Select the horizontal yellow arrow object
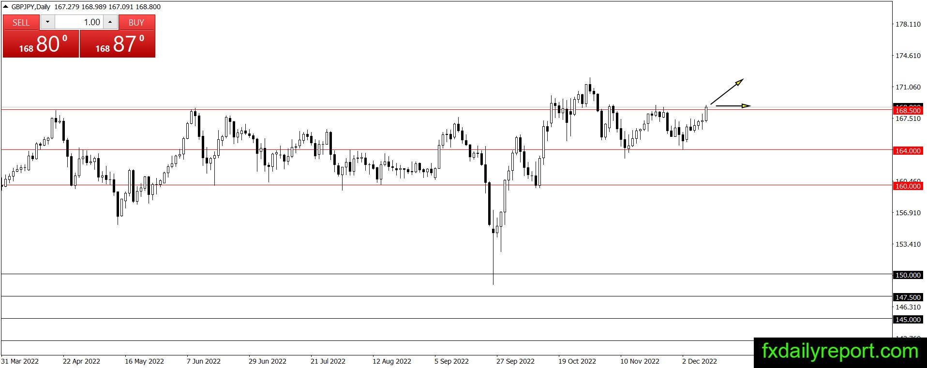The image size is (927, 368). coord(733,105)
